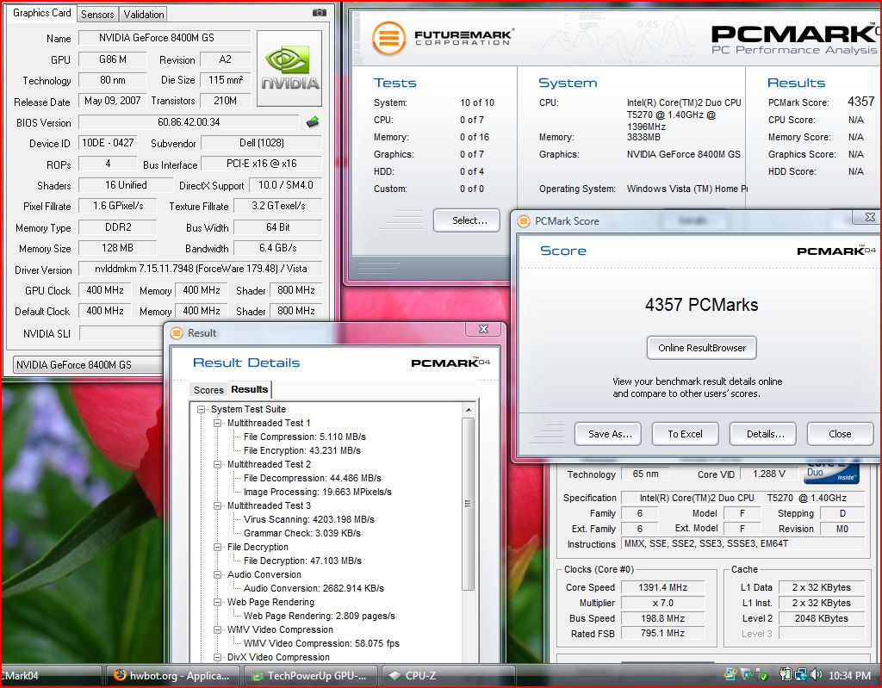This screenshot has height=688, width=882.
Task: Click the Select... button under Tests
Action: (467, 220)
